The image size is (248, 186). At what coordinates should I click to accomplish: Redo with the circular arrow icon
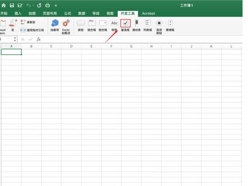tap(39, 5)
